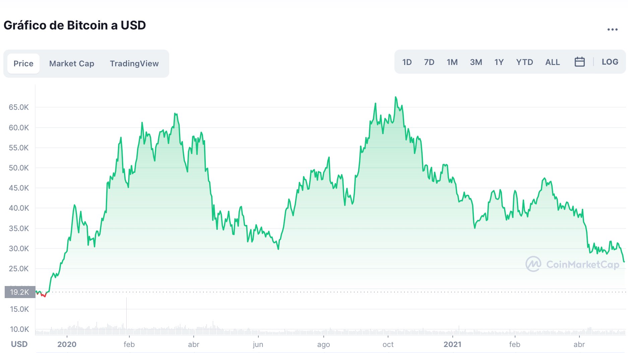Open the calendar date range picker
This screenshot has width=628, height=353.
point(579,62)
